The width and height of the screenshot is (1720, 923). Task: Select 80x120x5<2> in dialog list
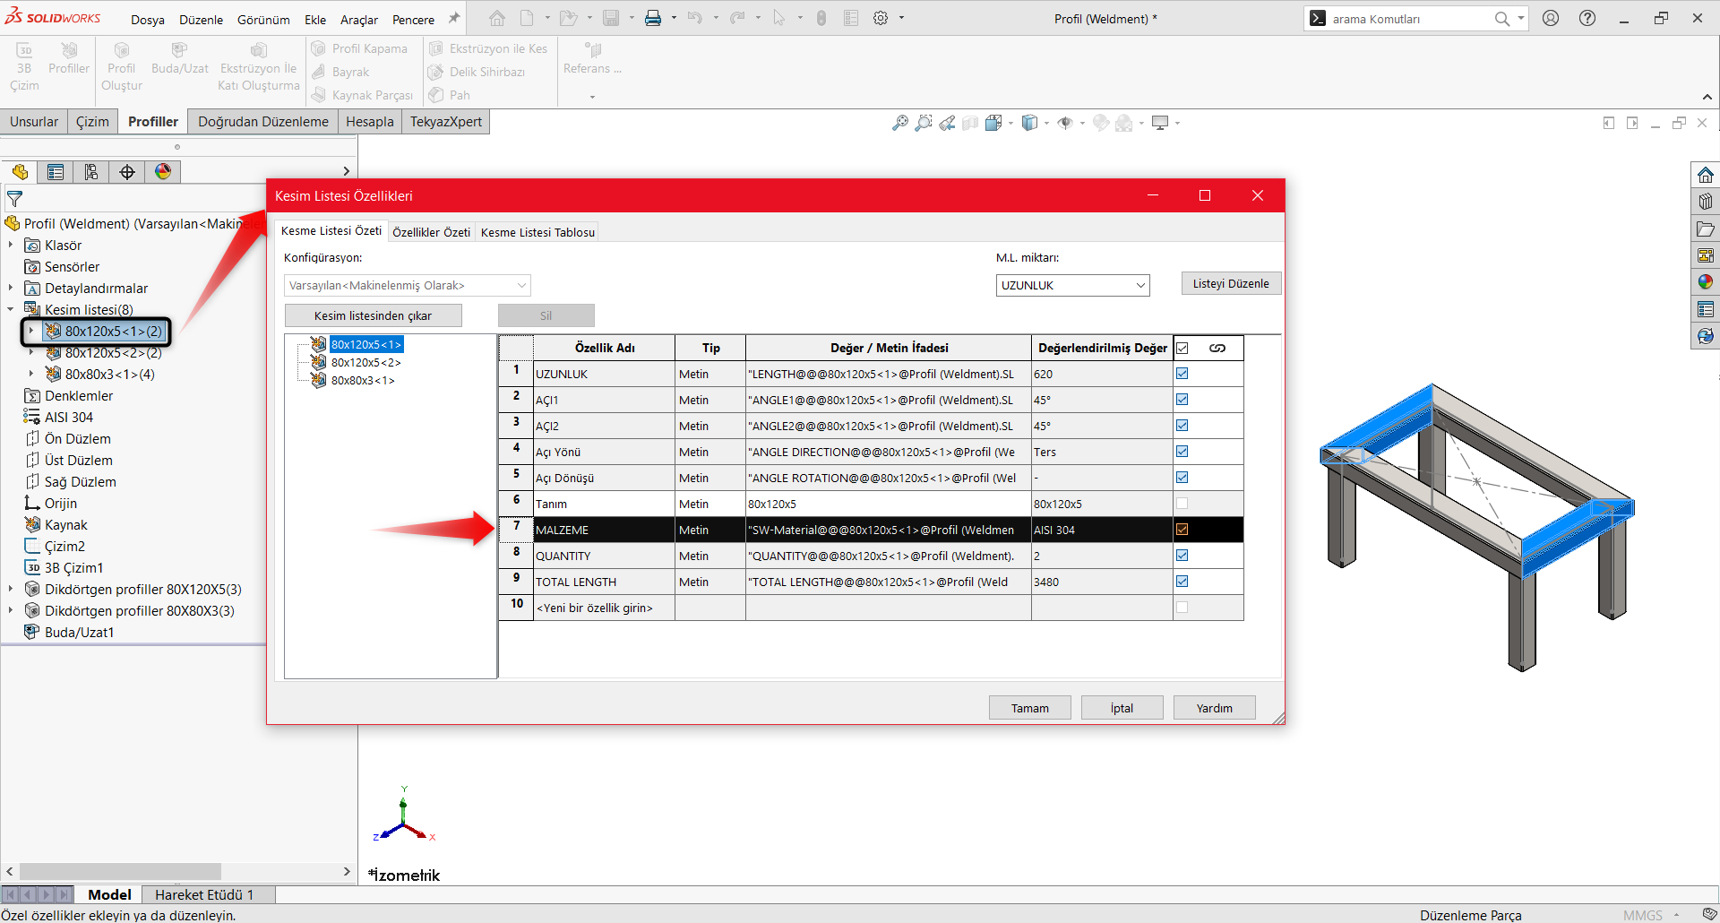(365, 362)
